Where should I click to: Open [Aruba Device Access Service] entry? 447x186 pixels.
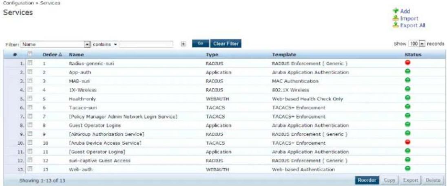(105, 142)
